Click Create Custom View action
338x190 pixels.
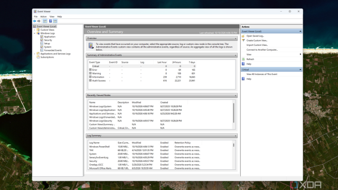257,41
